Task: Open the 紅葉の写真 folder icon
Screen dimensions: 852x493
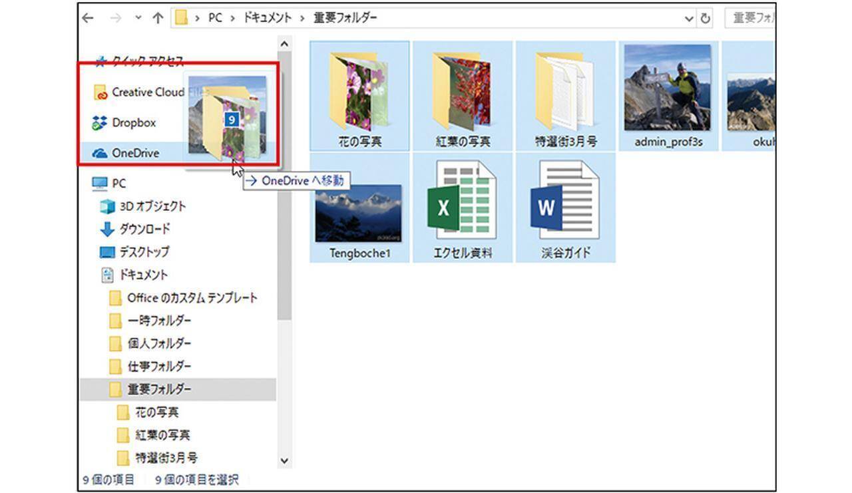Action: (x=463, y=90)
